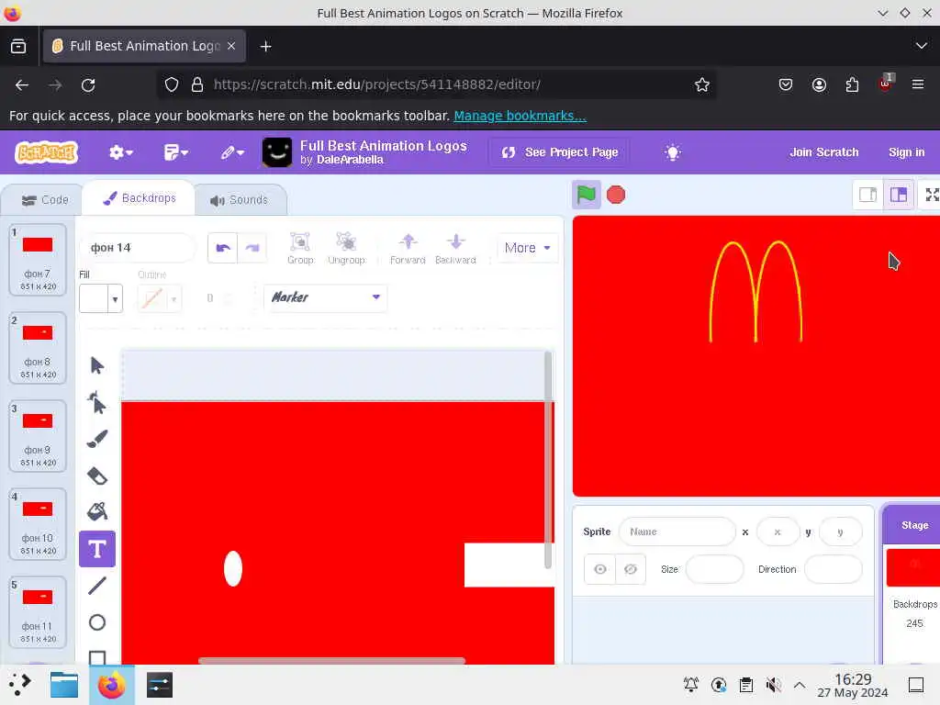
Task: Open the Marker font dropdown
Action: pyautogui.click(x=326, y=297)
